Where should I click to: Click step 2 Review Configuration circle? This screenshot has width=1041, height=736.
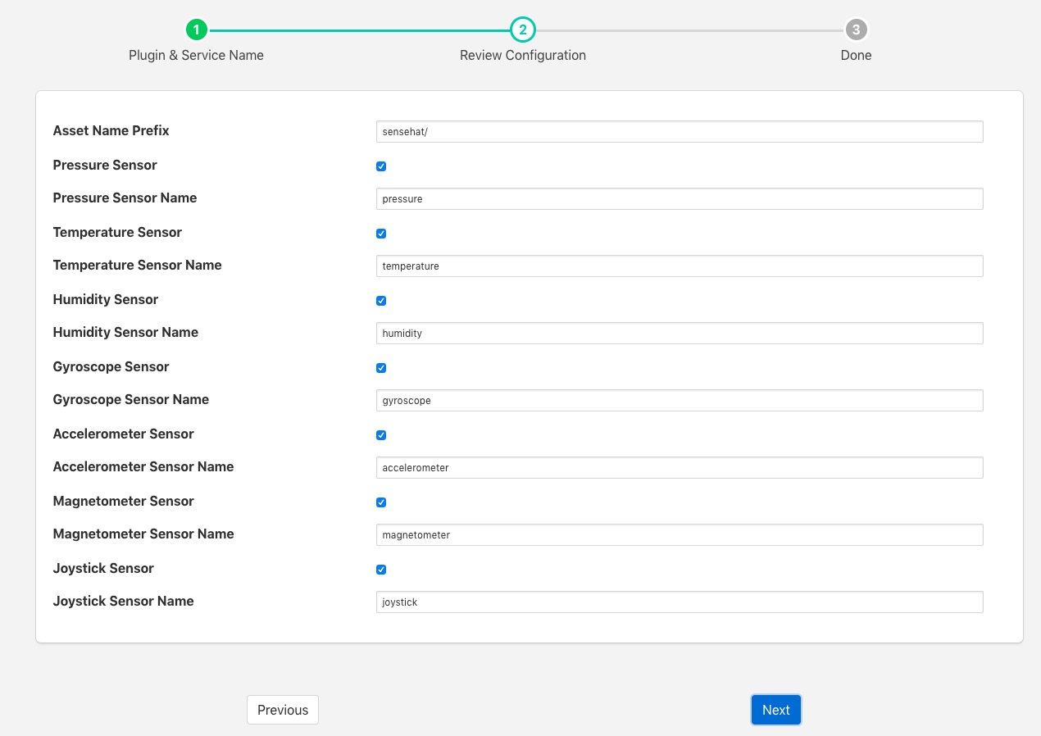[x=522, y=30]
